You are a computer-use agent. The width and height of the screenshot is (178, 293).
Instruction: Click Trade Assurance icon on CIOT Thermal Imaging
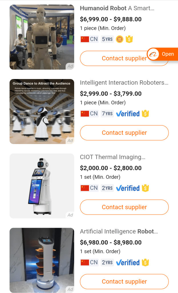coord(145,188)
